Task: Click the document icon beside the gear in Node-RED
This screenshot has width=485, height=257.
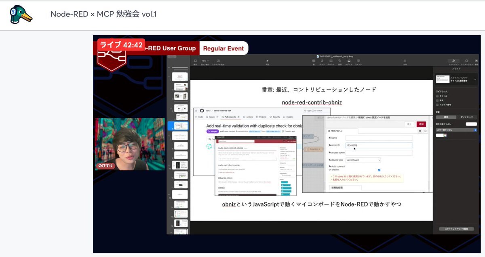Action: pyautogui.click(x=425, y=131)
